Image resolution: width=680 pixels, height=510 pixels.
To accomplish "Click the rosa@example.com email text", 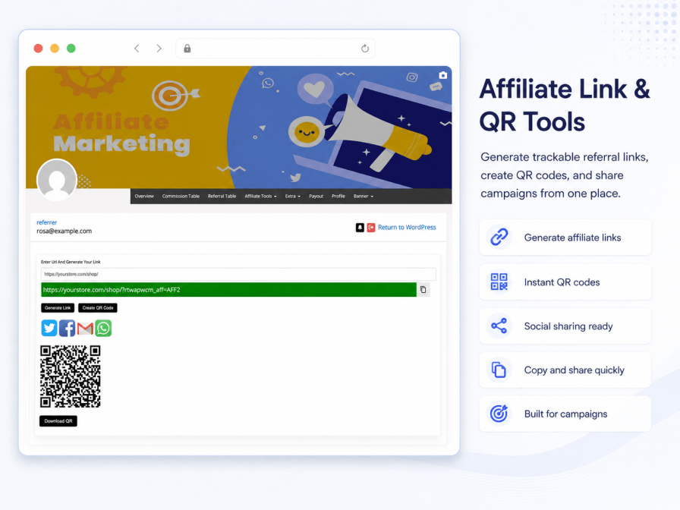I will [65, 231].
